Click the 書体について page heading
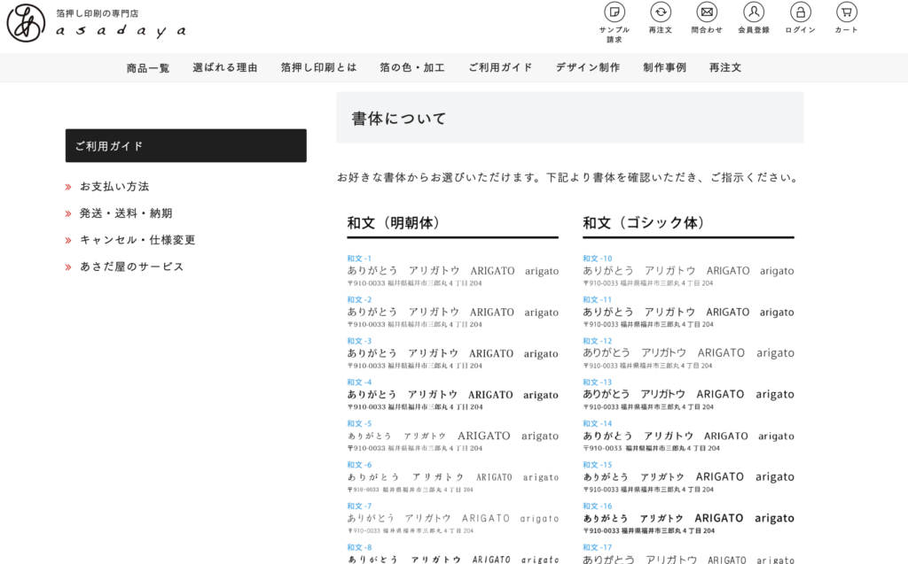 pyautogui.click(x=399, y=119)
